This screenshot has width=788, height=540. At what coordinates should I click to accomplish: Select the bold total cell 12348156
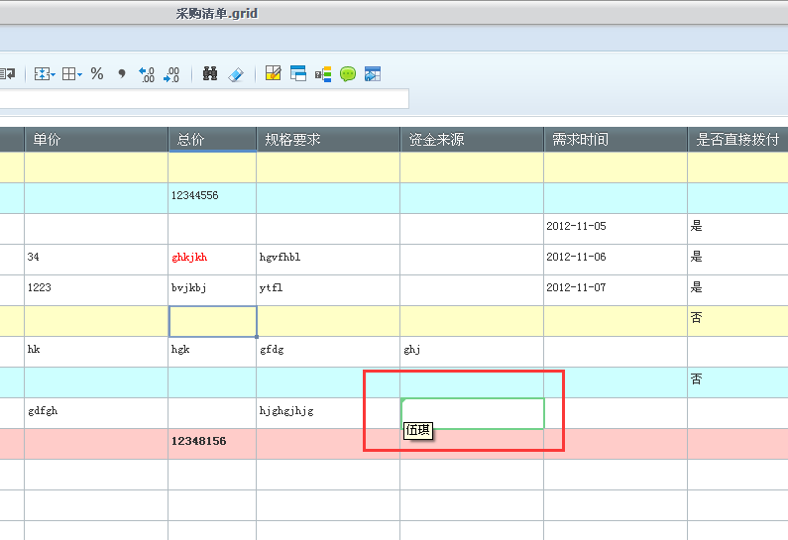pos(212,444)
